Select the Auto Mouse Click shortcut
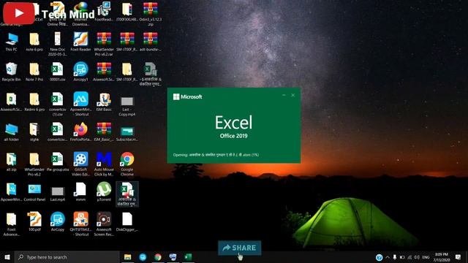Image resolution: width=468 pixels, height=263 pixels. tap(104, 164)
